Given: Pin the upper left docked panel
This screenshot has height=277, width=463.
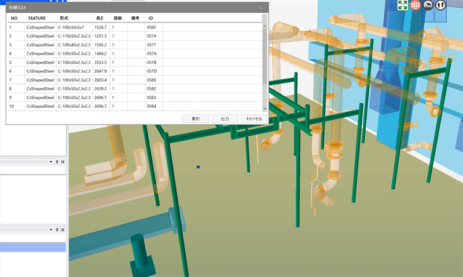Looking at the screenshot, I should [x=57, y=162].
